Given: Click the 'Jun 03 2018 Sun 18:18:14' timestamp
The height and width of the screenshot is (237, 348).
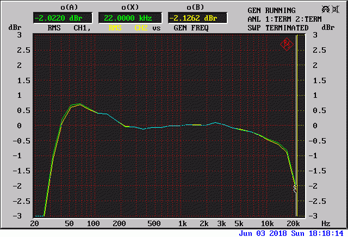Looking at the screenshot, I should [291, 233].
